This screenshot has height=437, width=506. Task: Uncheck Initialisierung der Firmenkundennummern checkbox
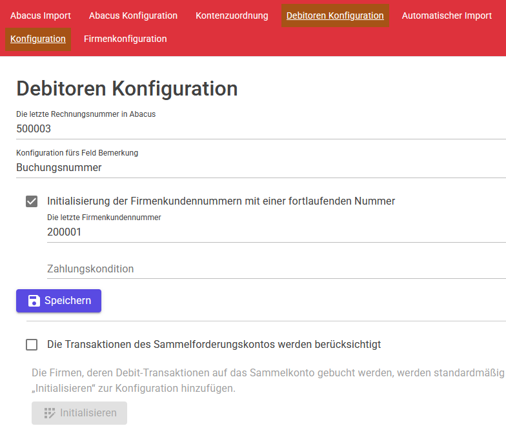point(32,201)
